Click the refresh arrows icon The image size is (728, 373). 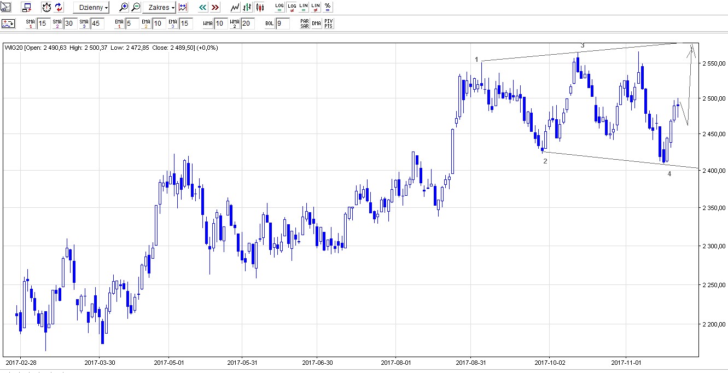59,8
